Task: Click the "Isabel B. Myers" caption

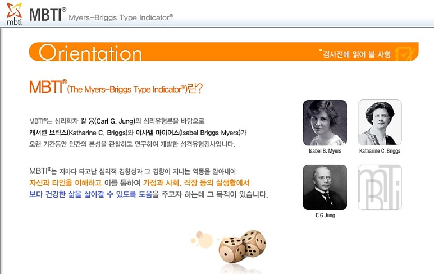Action: 325,151
